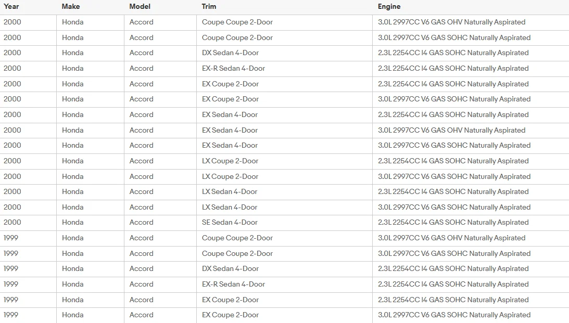Image resolution: width=569 pixels, height=323 pixels.
Task: Select the 2000 EX-R Sedan 4-Door trim cell
Action: point(284,69)
